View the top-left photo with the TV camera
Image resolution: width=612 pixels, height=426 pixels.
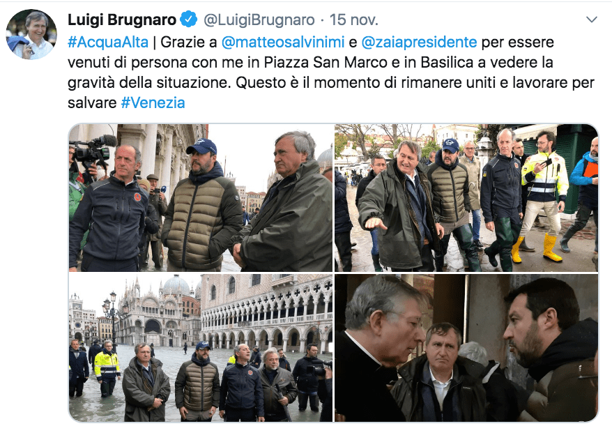(201, 197)
